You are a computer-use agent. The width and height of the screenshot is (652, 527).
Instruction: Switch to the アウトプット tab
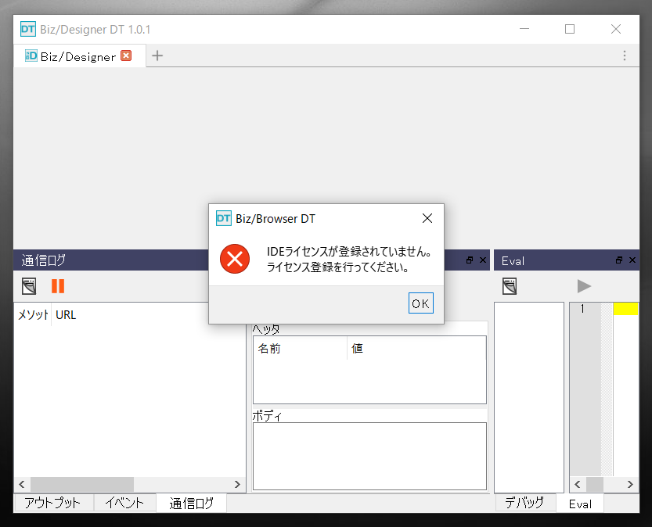pyautogui.click(x=52, y=503)
